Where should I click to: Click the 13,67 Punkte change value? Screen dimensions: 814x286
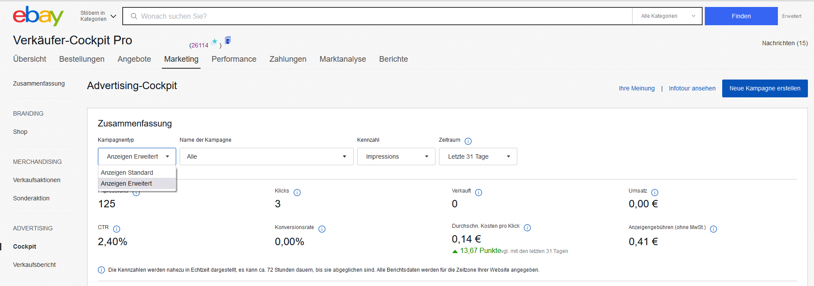[x=480, y=251]
